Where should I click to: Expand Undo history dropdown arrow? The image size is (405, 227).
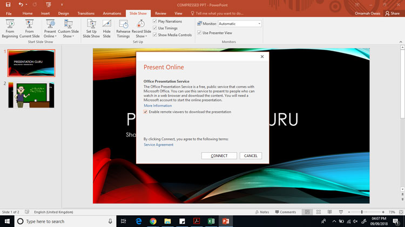click(x=26, y=5)
